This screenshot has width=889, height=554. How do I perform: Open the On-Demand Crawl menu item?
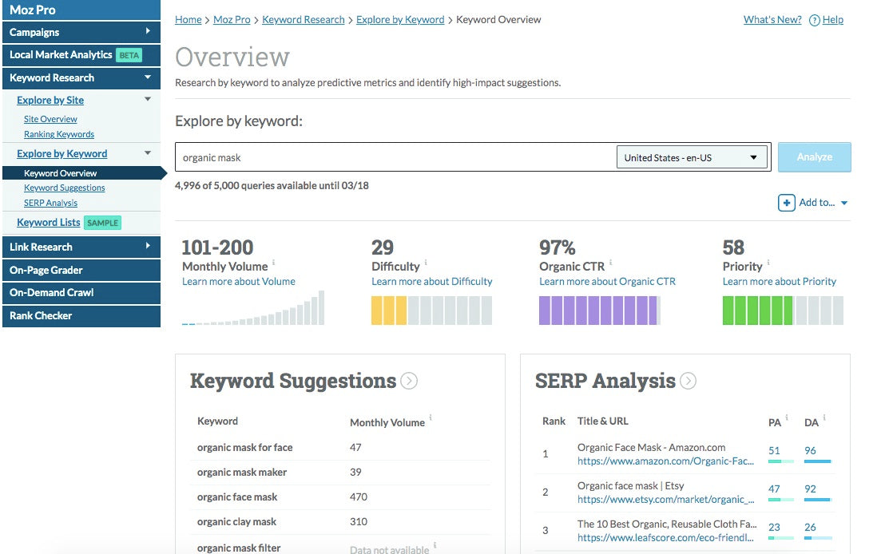81,293
